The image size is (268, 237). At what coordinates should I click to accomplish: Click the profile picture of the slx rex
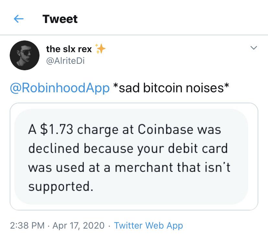point(25,55)
